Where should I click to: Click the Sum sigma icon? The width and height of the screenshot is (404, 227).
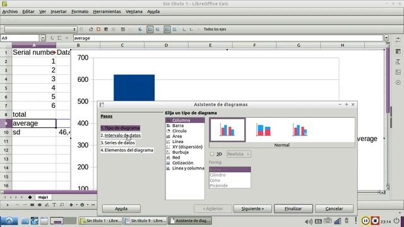[59, 38]
